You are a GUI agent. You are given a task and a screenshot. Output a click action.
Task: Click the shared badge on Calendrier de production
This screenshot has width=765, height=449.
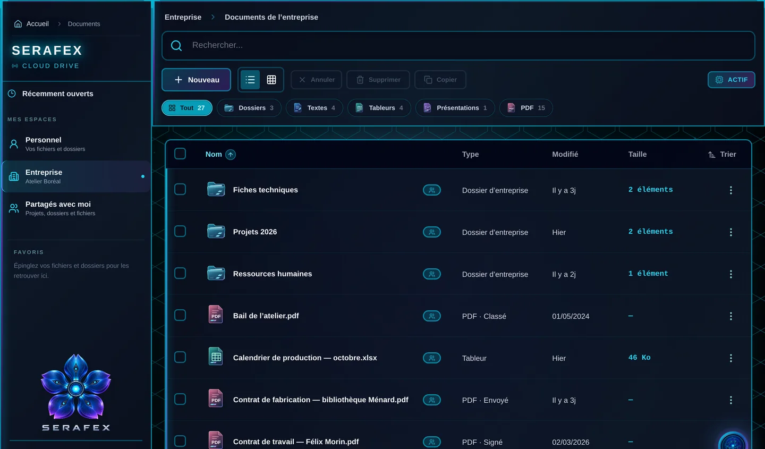pos(432,358)
